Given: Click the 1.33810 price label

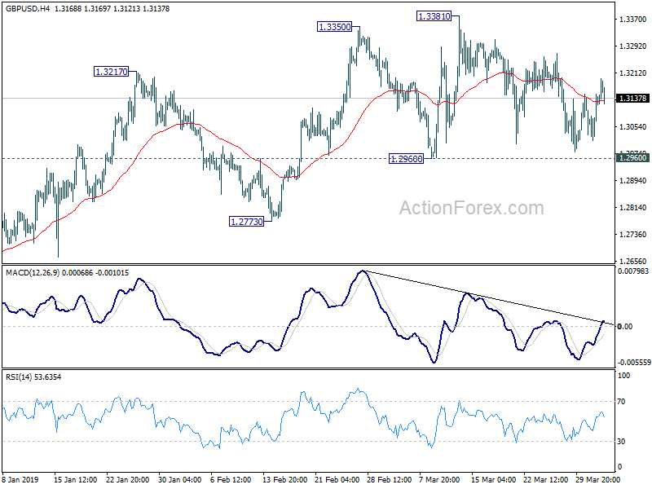Looking at the screenshot, I should pyautogui.click(x=434, y=16).
